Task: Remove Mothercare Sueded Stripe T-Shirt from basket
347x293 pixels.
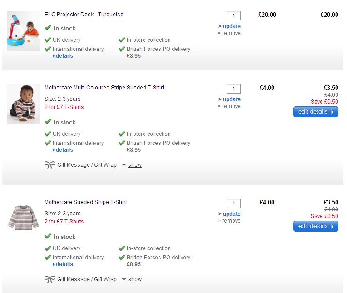Action: [x=231, y=221]
